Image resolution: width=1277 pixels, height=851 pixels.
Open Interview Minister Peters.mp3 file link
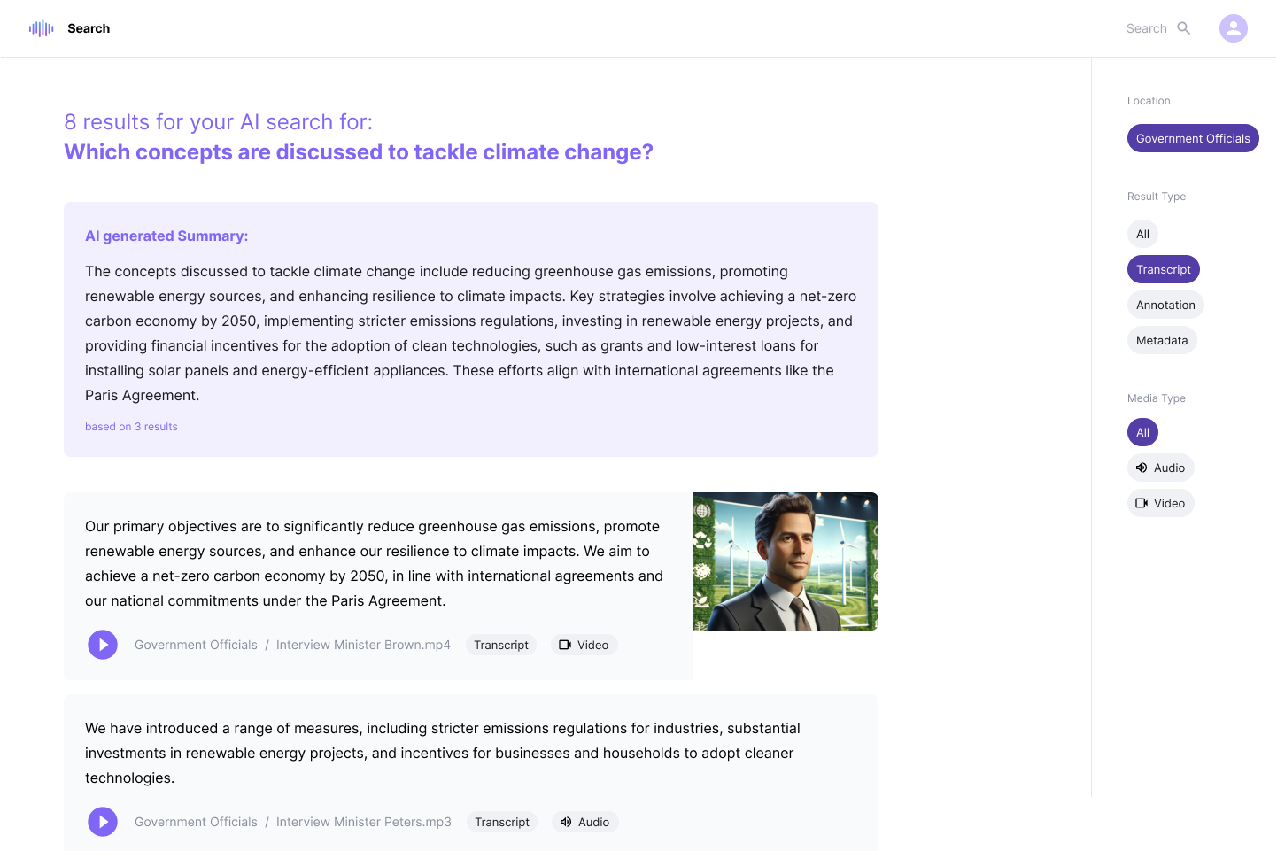[363, 822]
